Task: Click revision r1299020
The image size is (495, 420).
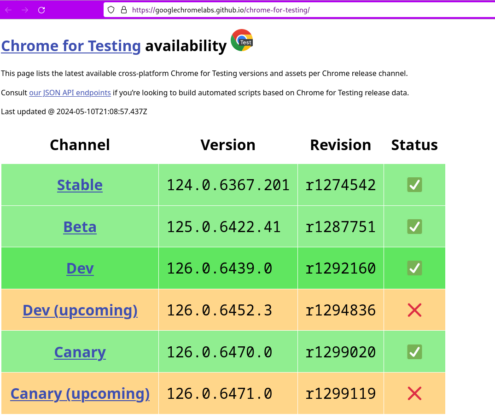Action: pyautogui.click(x=341, y=352)
